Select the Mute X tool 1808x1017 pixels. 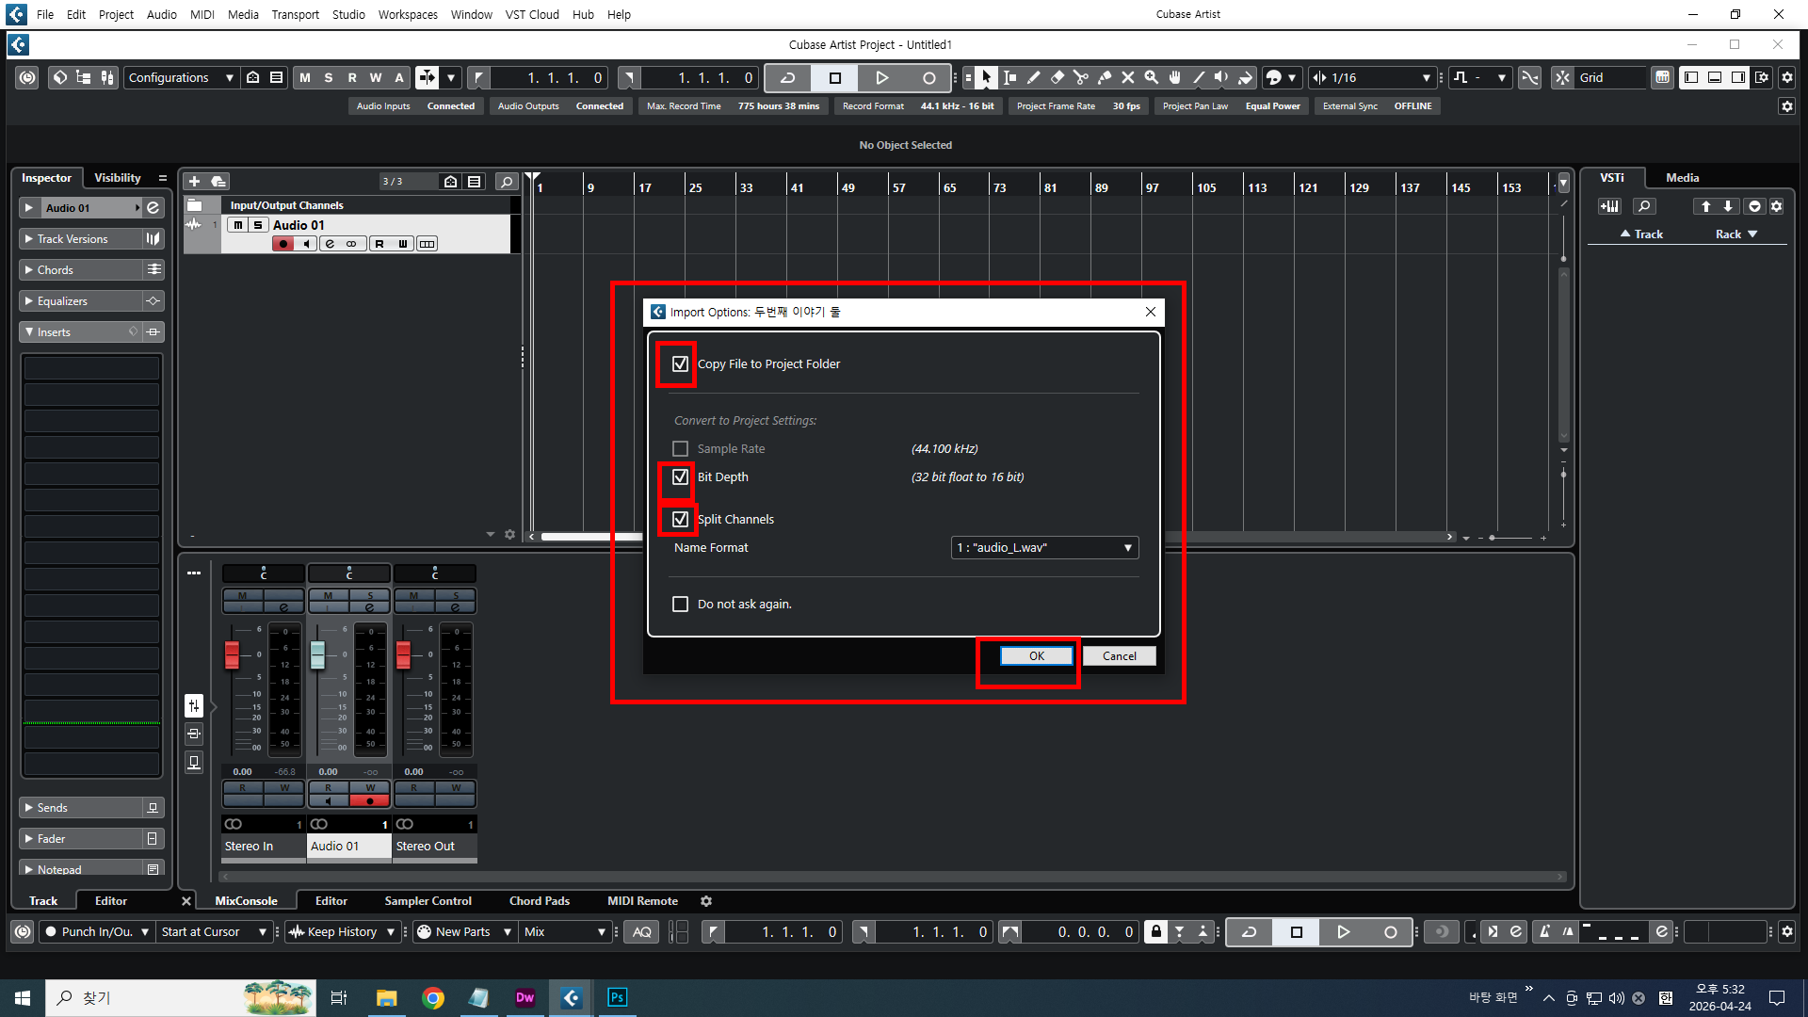pos(1127,78)
